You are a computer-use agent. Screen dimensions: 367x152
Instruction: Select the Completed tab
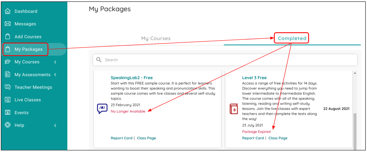tap(292, 38)
